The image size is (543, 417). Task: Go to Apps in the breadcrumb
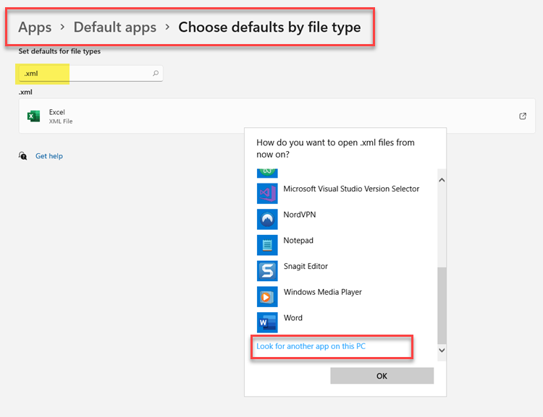click(35, 27)
